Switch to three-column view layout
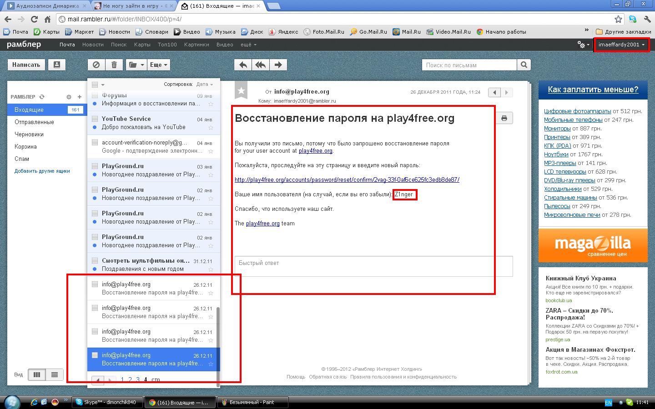 37,375
